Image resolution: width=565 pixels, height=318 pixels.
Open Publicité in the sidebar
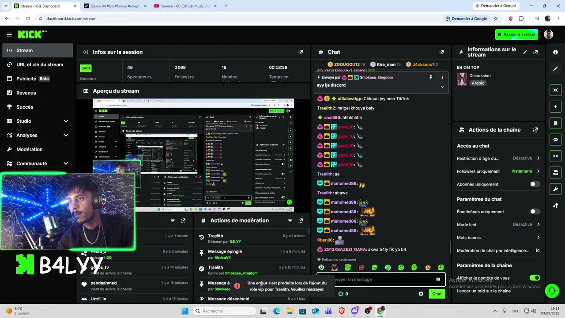[38, 79]
